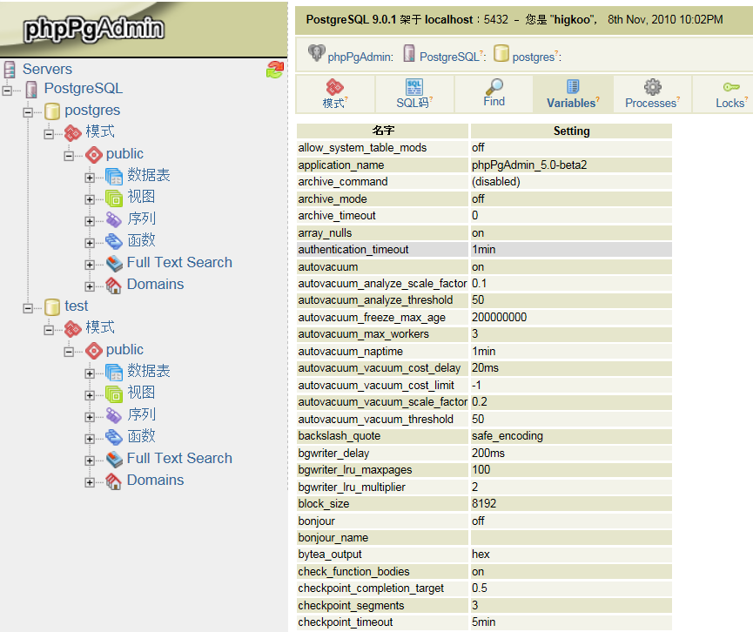Click the 名字 column header

click(383, 131)
